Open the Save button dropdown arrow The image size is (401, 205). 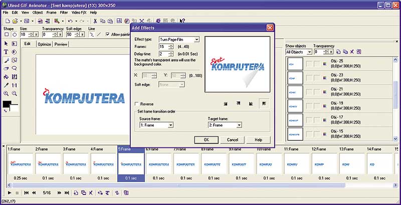[x=33, y=21]
